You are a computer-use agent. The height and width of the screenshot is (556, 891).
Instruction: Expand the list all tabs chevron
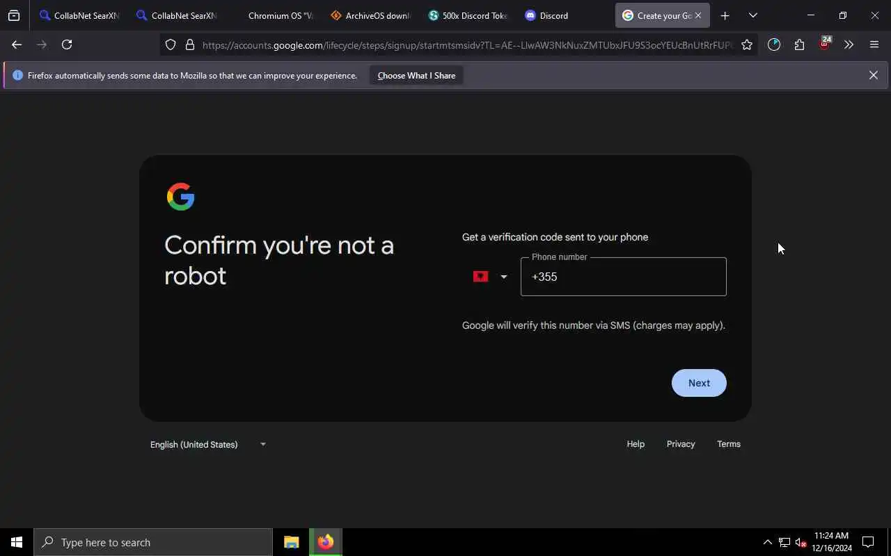tap(752, 15)
